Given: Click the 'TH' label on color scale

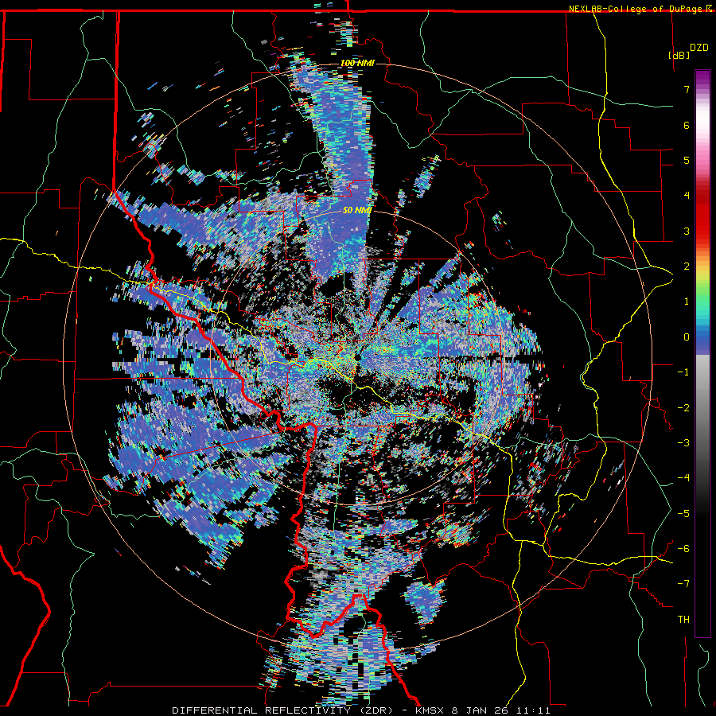Looking at the screenshot, I should (x=683, y=620).
